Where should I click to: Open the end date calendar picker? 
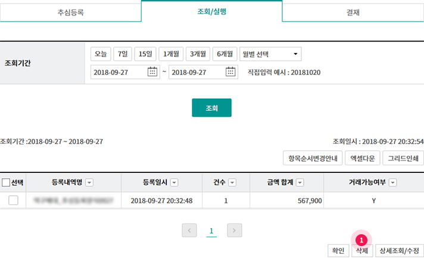tap(231, 72)
